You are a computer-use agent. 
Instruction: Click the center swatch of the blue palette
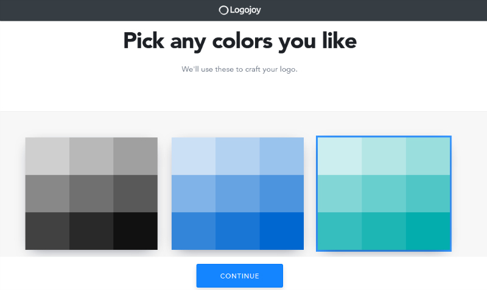point(237,193)
